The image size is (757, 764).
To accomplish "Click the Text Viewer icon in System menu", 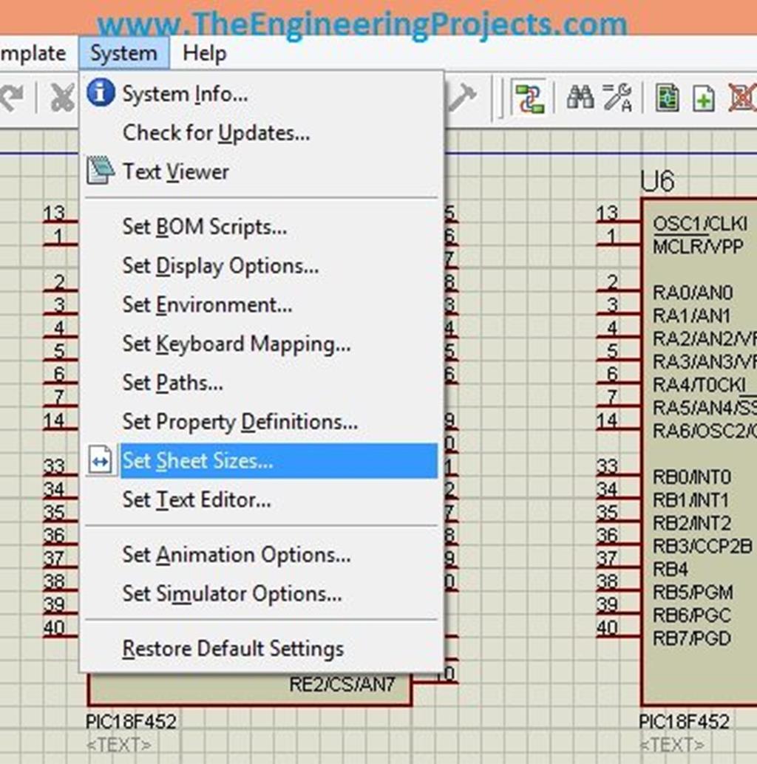I will [101, 171].
